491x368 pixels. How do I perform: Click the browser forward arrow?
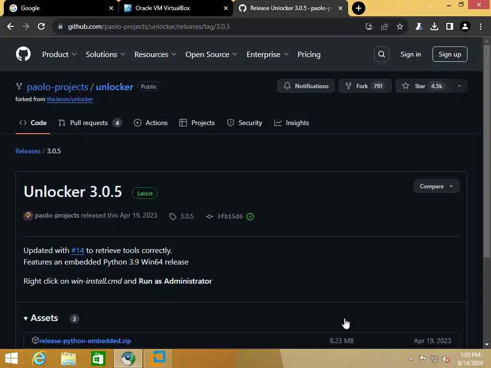coord(26,27)
